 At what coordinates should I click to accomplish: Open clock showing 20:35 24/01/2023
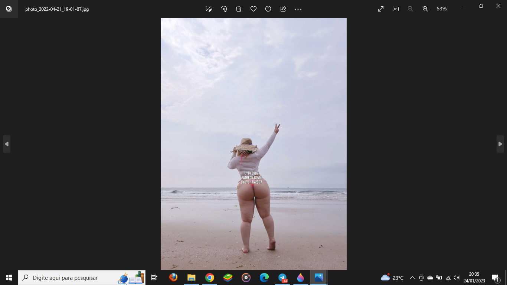pos(474,278)
